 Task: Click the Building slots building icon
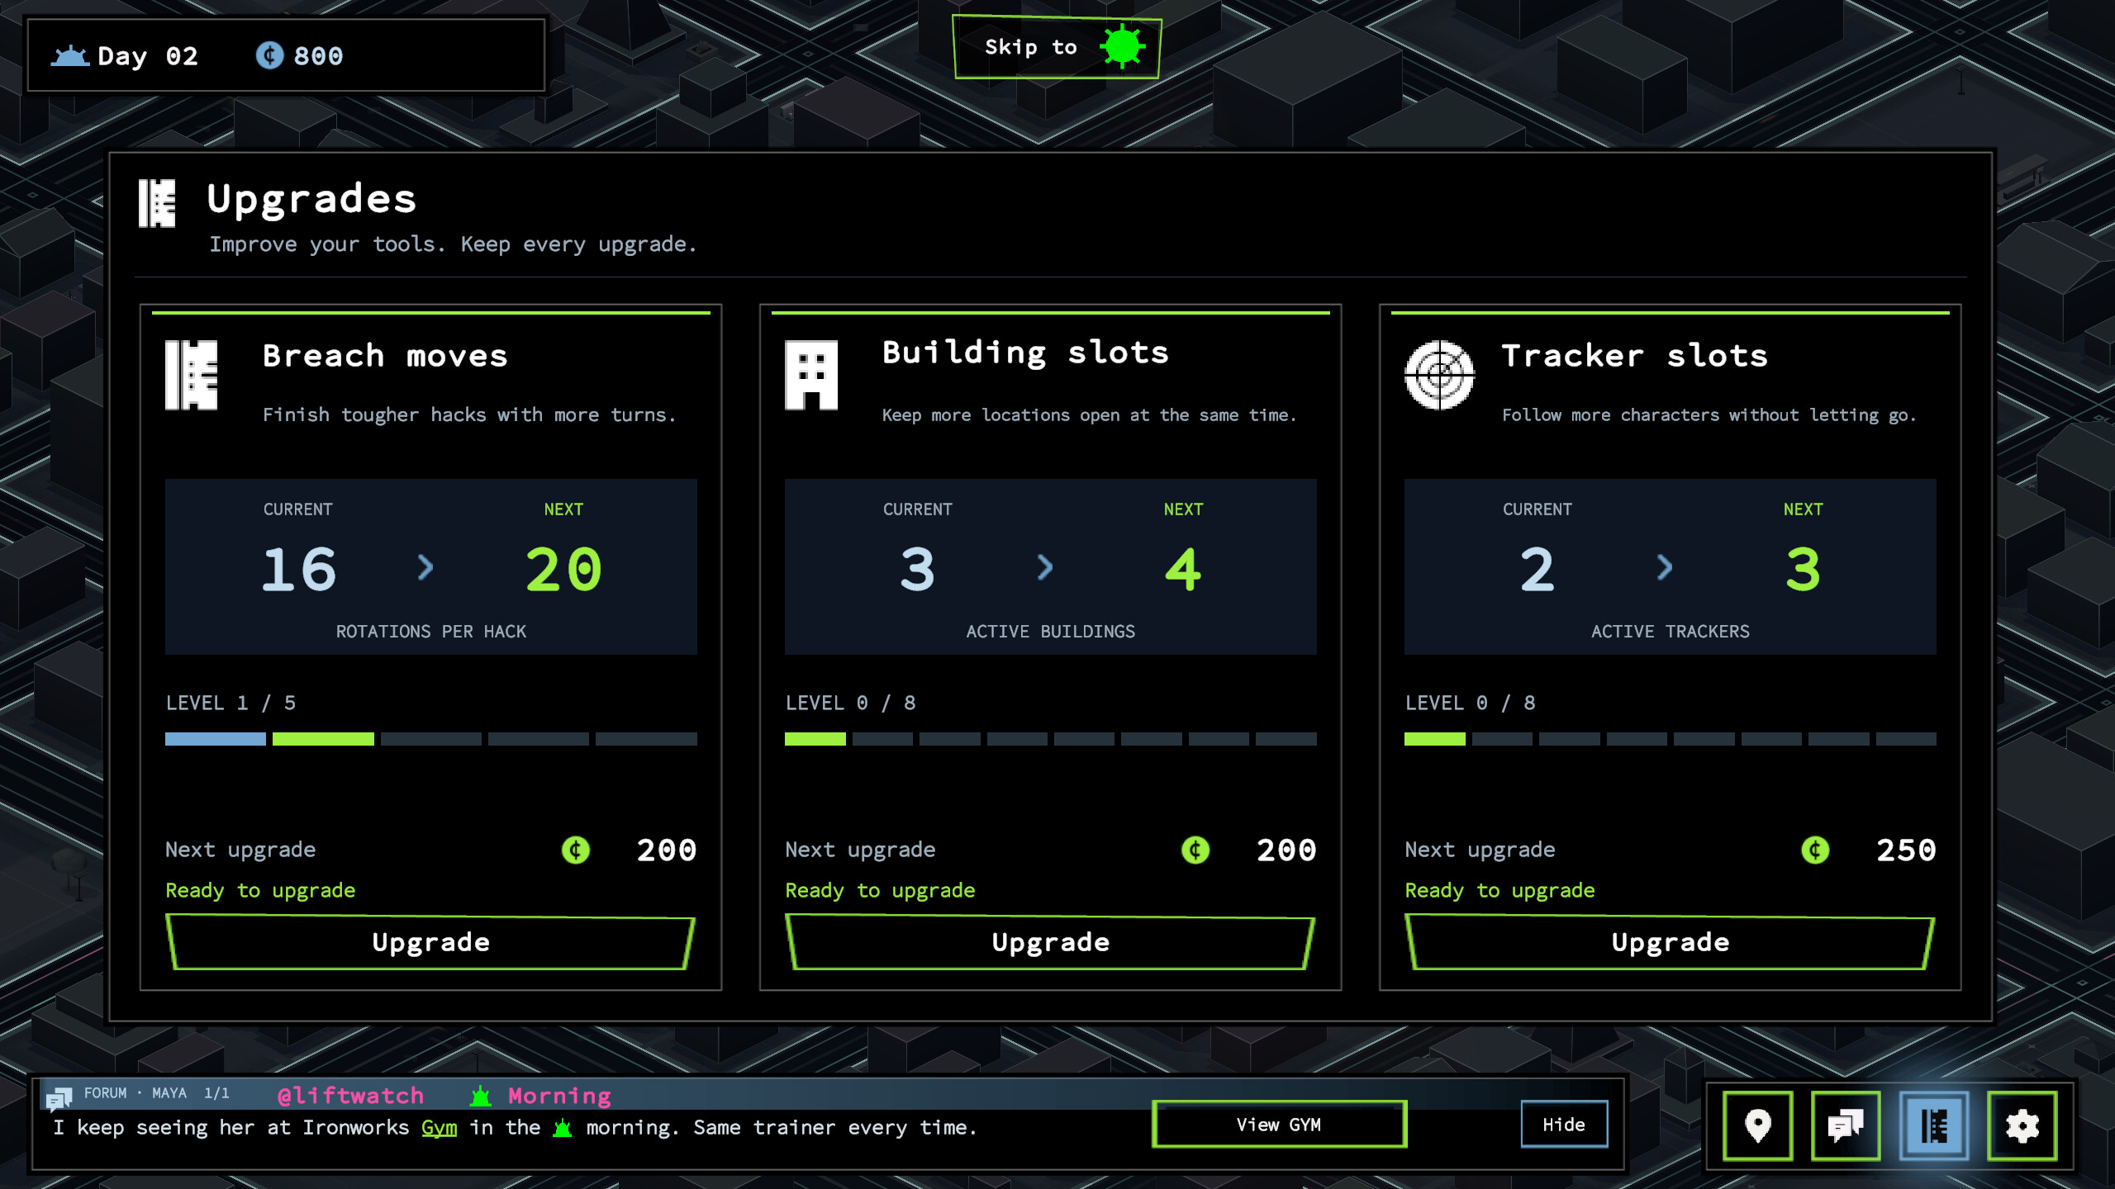[x=810, y=375]
